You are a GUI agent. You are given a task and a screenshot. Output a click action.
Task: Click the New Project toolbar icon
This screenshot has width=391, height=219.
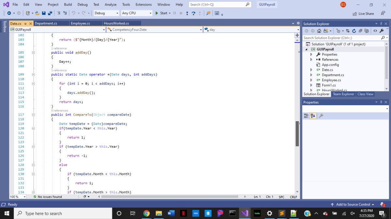click(x=28, y=13)
